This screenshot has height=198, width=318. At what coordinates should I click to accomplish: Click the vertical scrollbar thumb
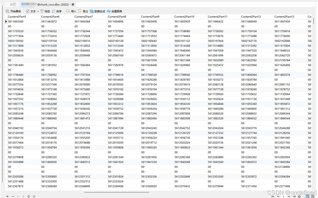314,21
